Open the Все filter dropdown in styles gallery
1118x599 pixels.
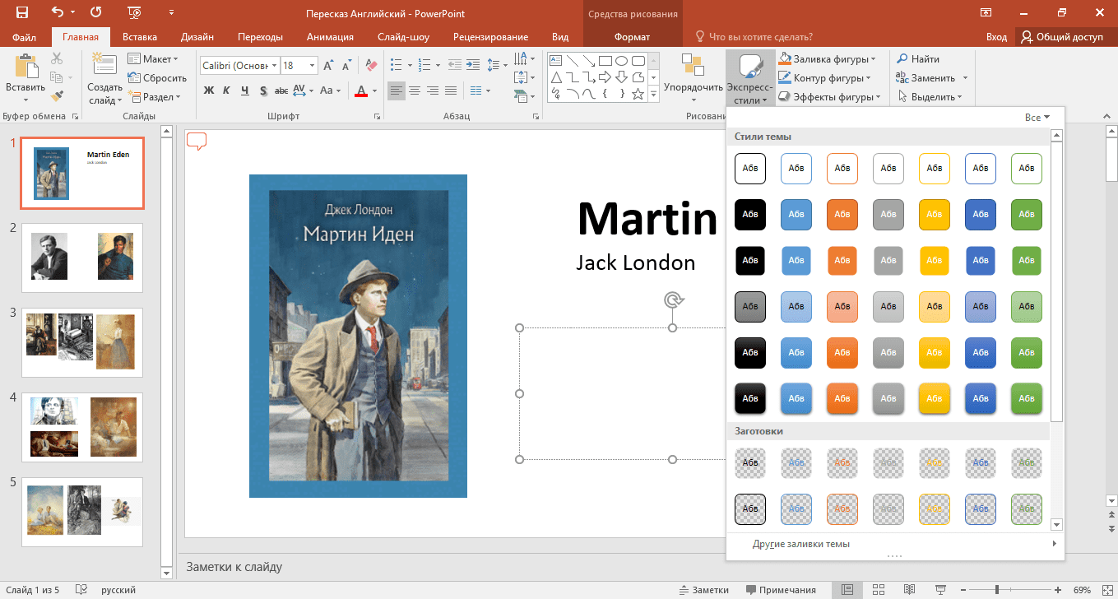pyautogui.click(x=1037, y=118)
